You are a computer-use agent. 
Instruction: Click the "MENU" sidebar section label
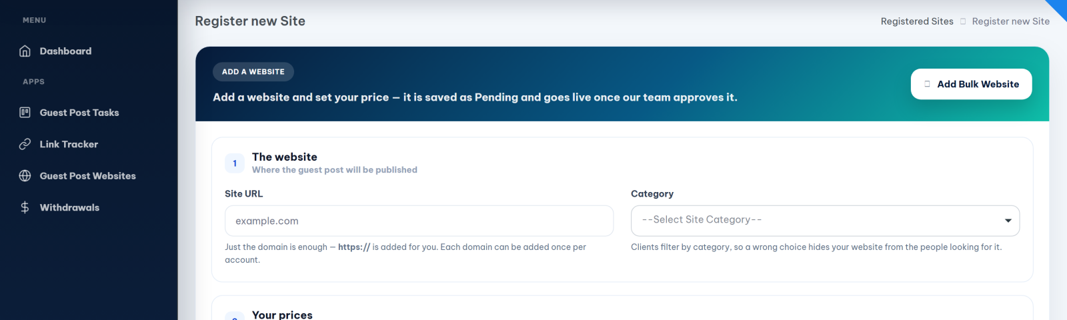click(35, 21)
